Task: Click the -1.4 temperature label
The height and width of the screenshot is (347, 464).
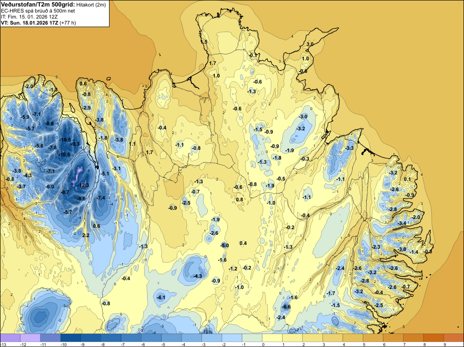Action: point(414,252)
